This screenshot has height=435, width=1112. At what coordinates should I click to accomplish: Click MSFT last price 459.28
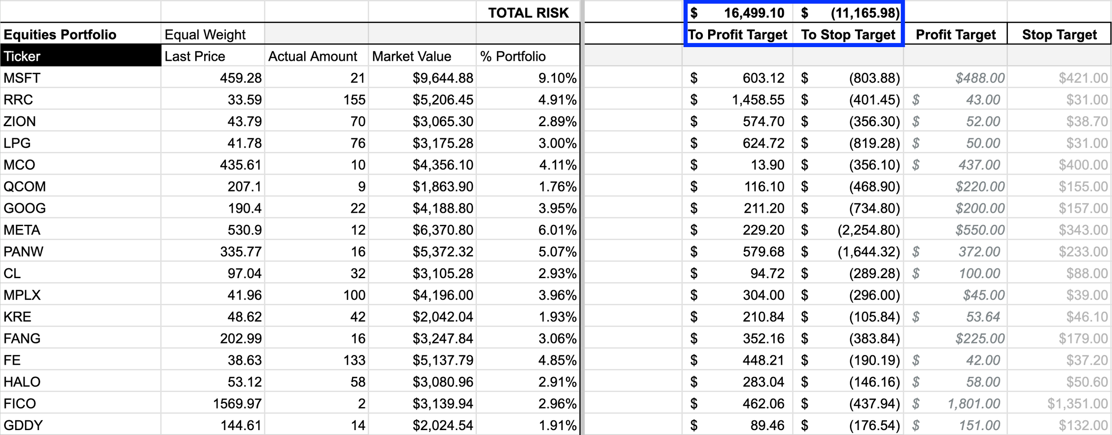coord(213,78)
